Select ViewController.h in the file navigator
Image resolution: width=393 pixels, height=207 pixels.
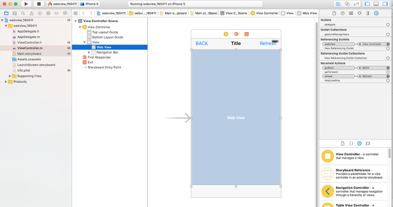(x=29, y=43)
